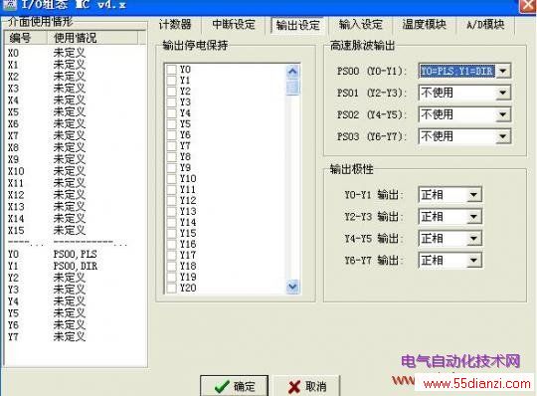Image resolution: width=537 pixels, height=396 pixels.
Task: Click the A/D模块 tab
Action: (485, 24)
